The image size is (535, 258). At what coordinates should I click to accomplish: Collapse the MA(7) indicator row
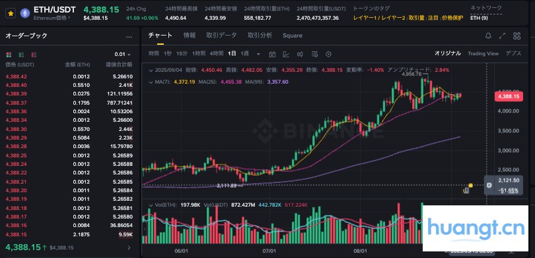coord(151,82)
